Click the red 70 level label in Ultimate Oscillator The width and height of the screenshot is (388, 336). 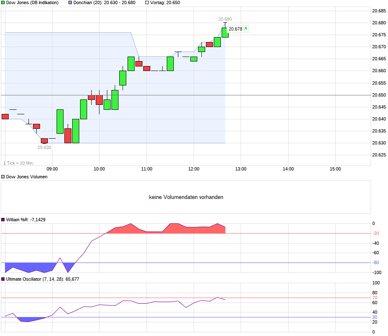pyautogui.click(x=375, y=298)
